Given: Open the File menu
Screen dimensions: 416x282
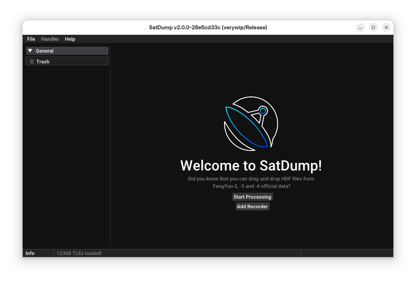Looking at the screenshot, I should tap(31, 39).
